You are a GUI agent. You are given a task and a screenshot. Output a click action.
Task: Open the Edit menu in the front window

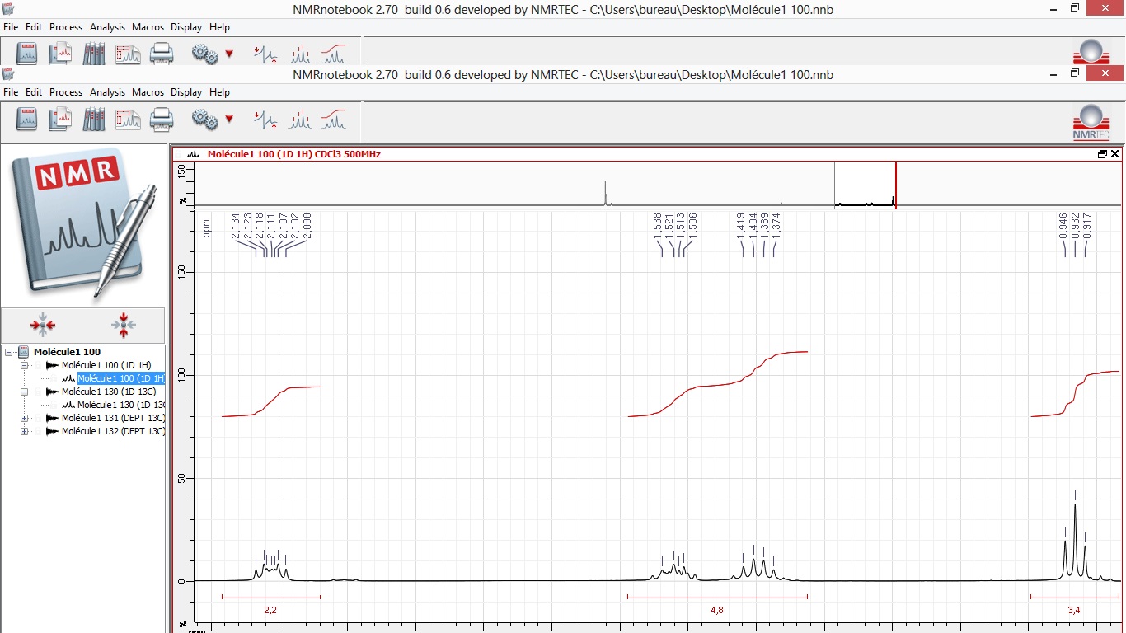coord(34,92)
